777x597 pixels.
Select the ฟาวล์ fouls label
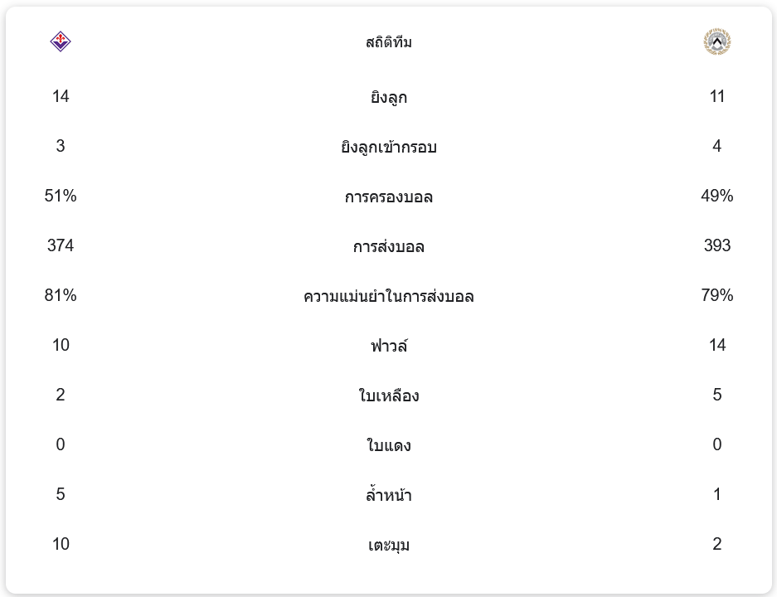(388, 346)
